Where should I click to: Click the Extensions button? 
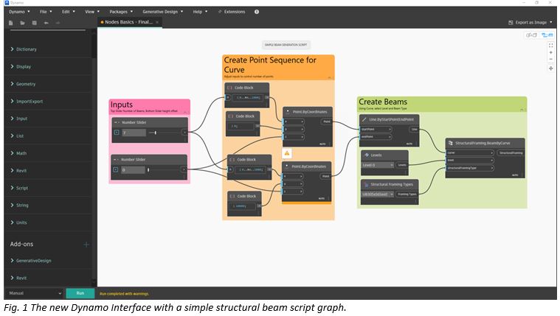pyautogui.click(x=232, y=12)
